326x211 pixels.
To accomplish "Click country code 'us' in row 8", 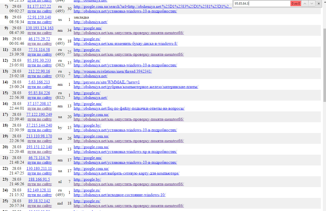I will click(x=60, y=20).
